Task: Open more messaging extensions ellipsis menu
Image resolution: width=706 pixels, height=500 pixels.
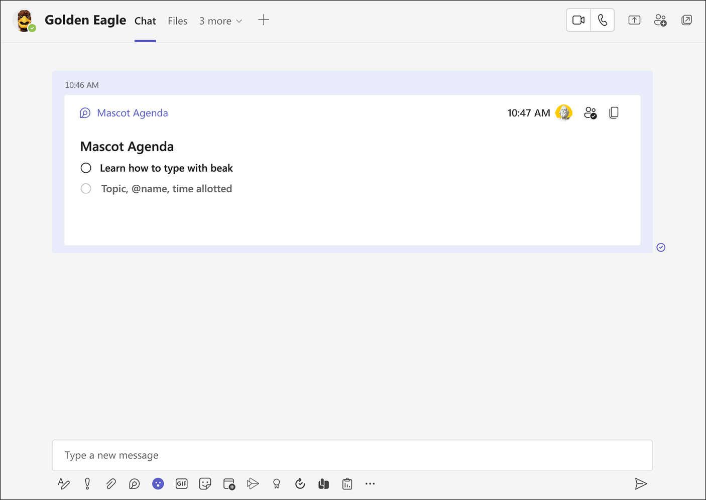Action: 370,484
